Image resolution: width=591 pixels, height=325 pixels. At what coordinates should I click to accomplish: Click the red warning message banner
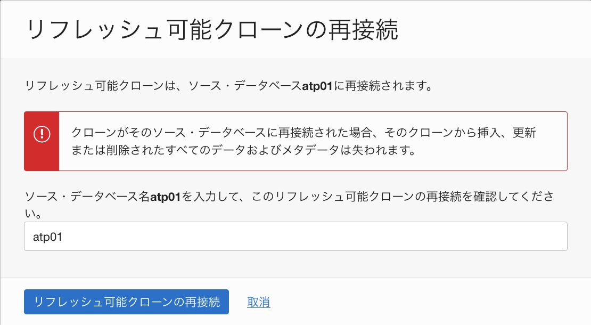coord(295,140)
